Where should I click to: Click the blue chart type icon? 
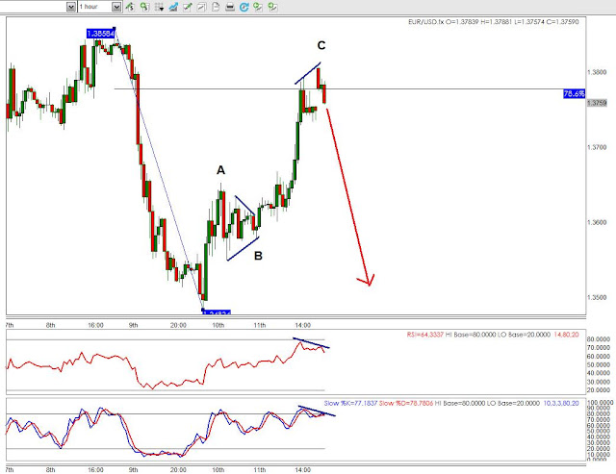pos(173,7)
